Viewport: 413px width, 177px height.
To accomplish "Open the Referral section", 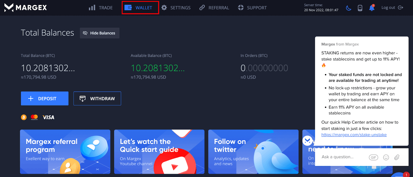I will (x=214, y=8).
